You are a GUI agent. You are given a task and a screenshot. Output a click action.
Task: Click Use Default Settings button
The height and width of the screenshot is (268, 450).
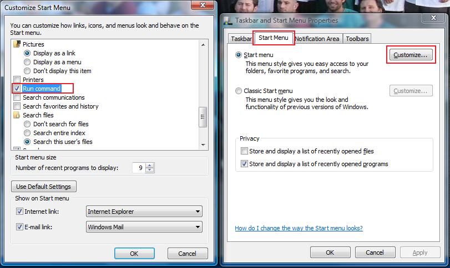(x=44, y=187)
